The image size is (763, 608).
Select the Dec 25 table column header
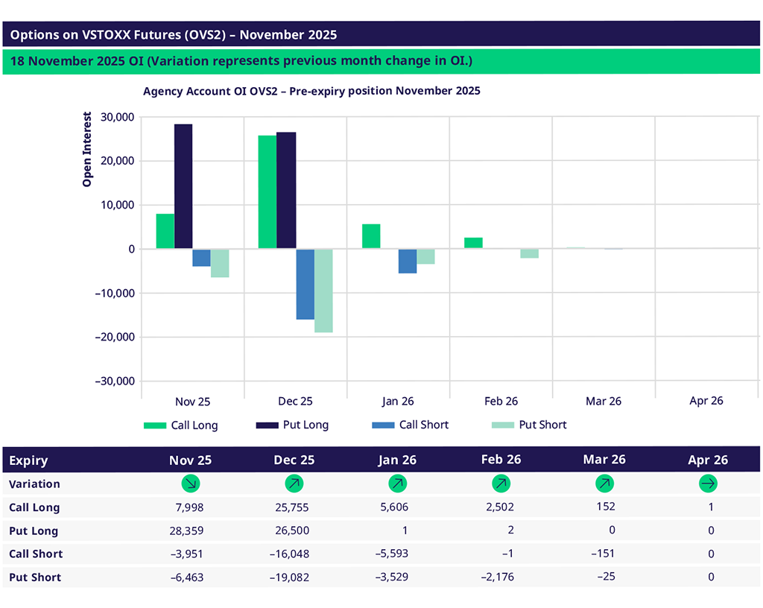[294, 460]
